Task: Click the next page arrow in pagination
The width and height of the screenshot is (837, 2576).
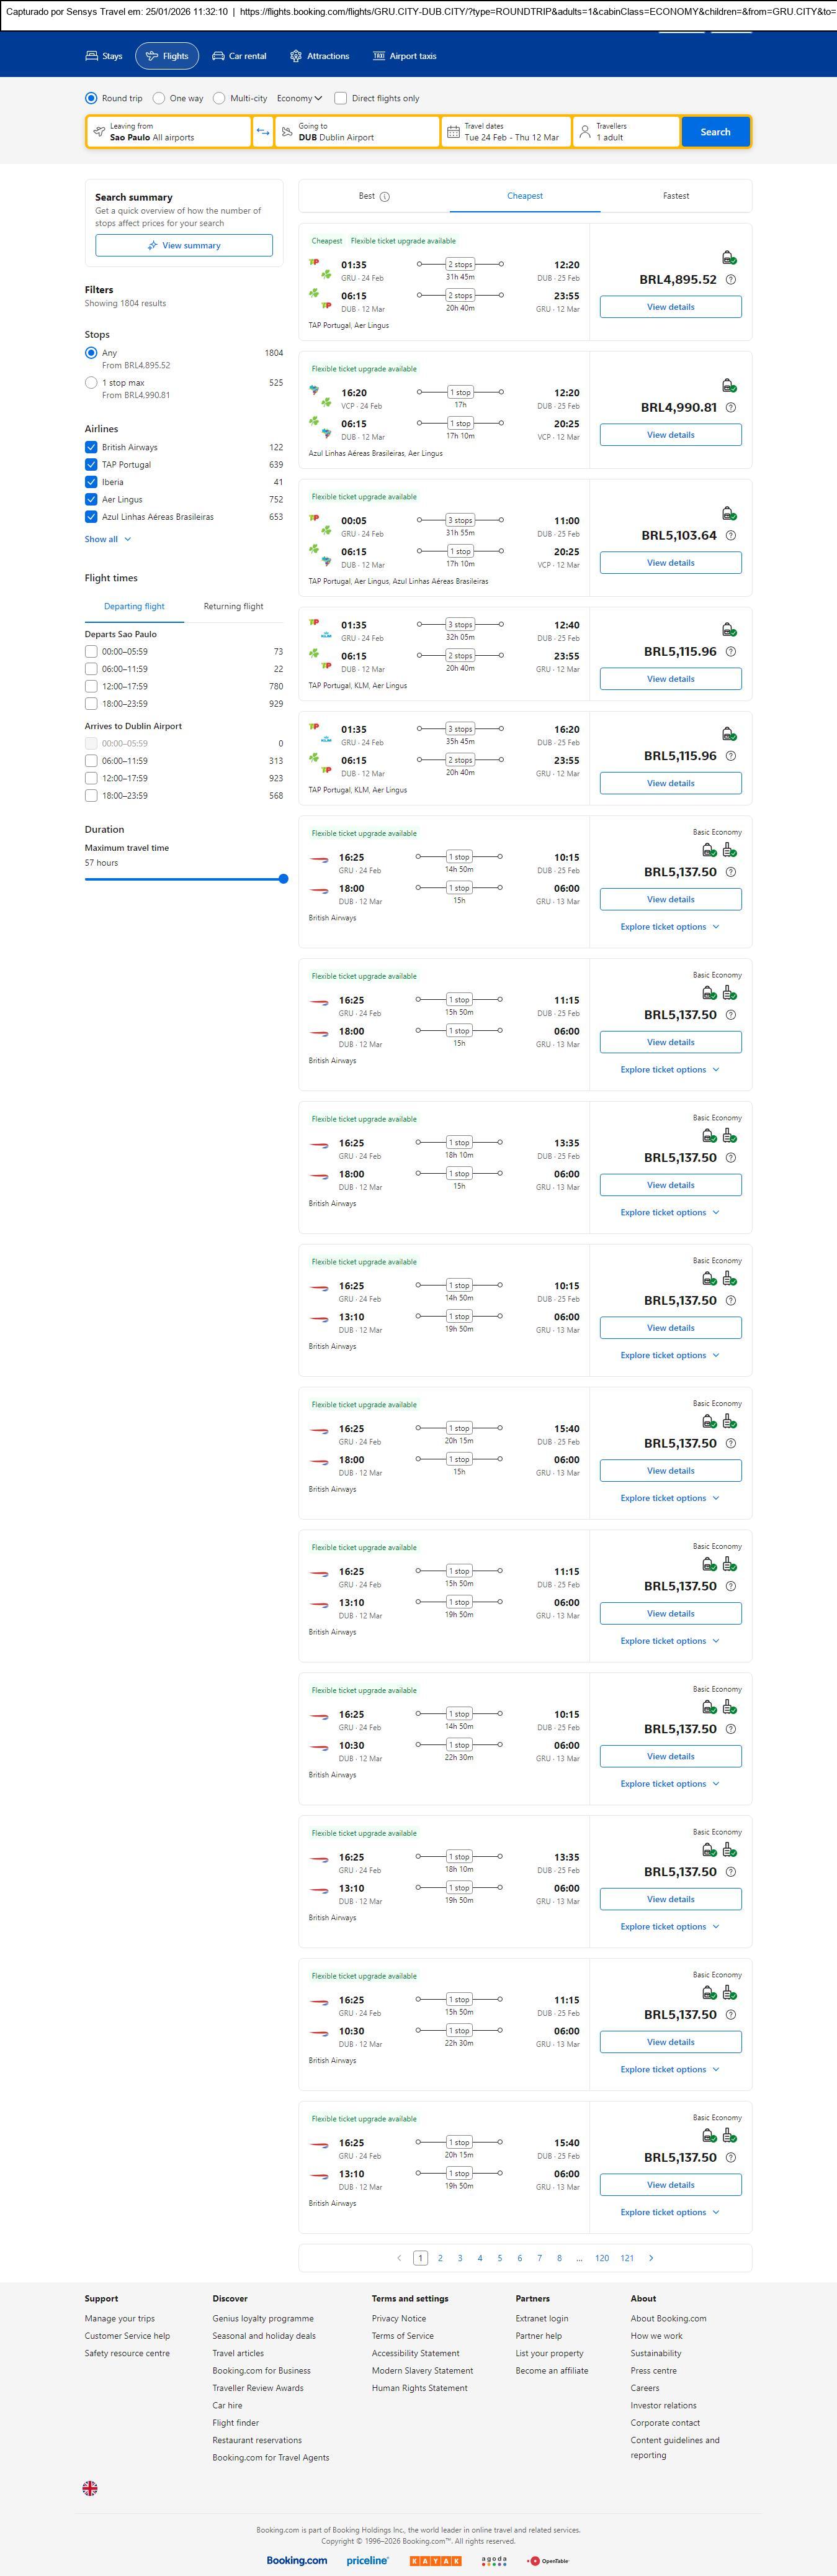Action: click(x=651, y=2258)
